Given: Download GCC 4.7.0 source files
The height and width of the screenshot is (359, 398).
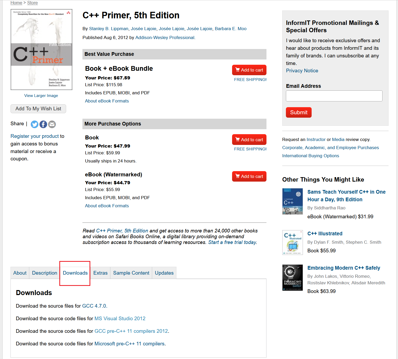Looking at the screenshot, I should coord(94,306).
